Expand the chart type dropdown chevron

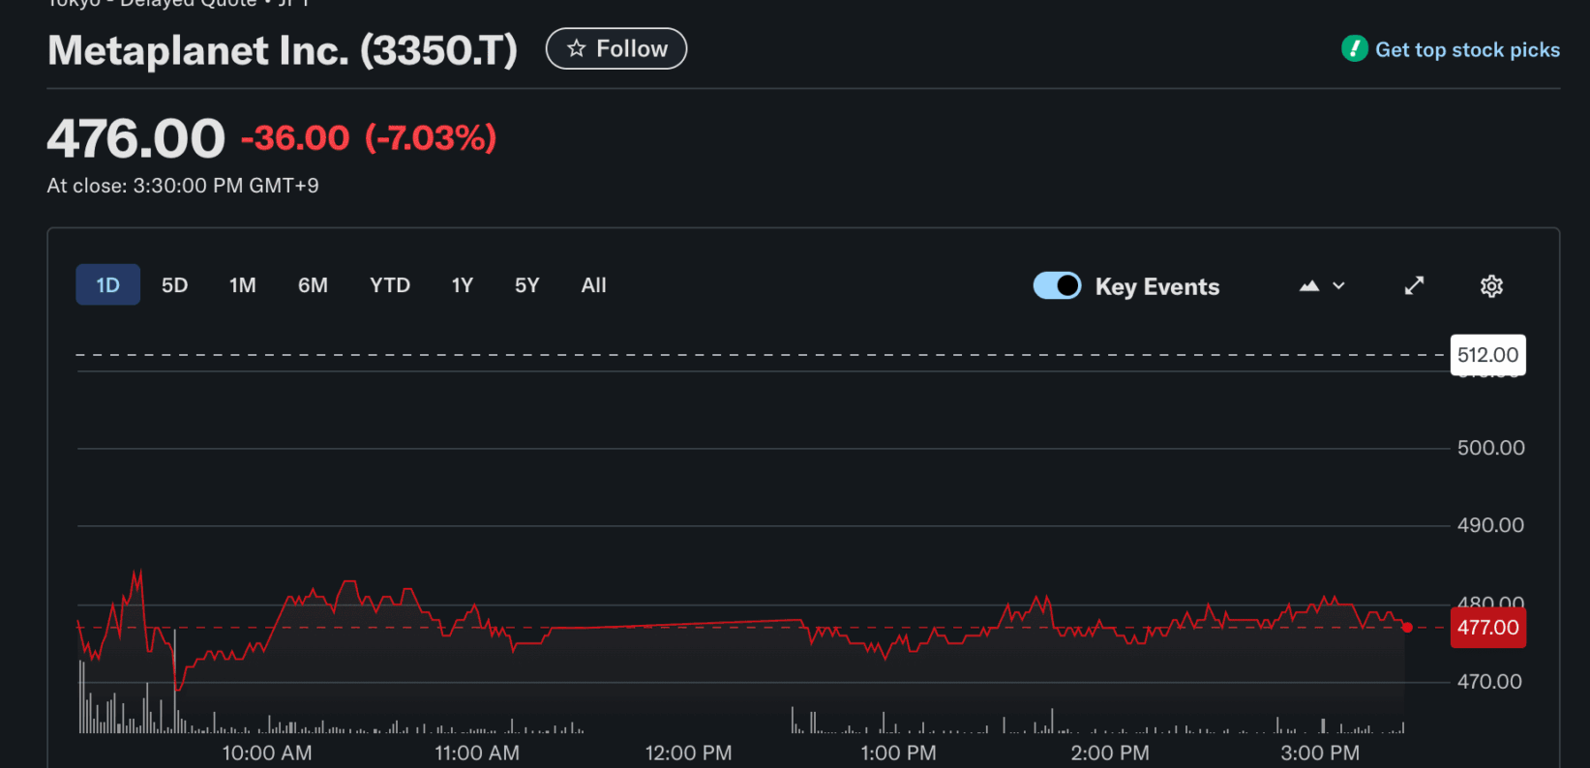click(x=1339, y=286)
